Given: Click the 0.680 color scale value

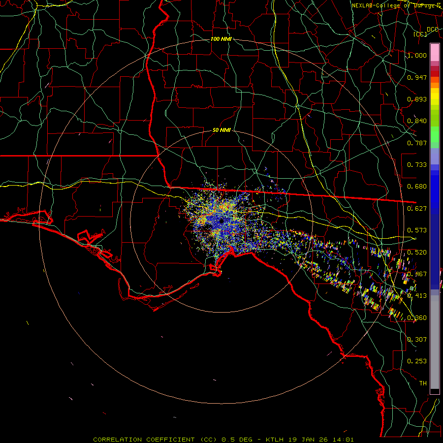Looking at the screenshot, I should click(x=417, y=187).
